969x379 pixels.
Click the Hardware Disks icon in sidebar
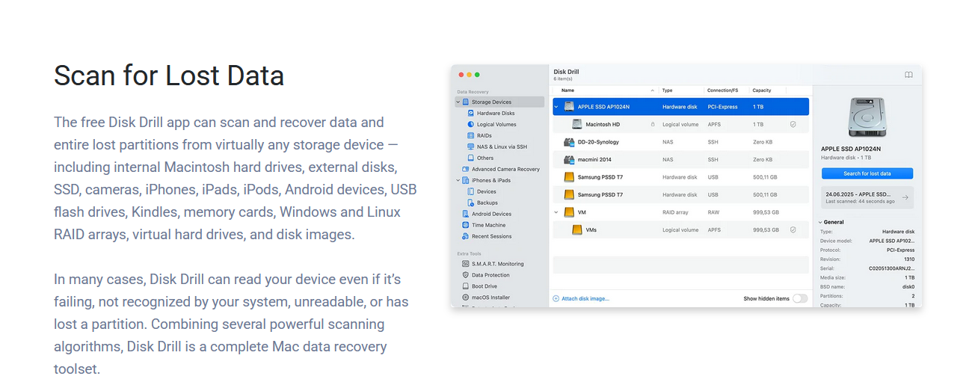(471, 113)
